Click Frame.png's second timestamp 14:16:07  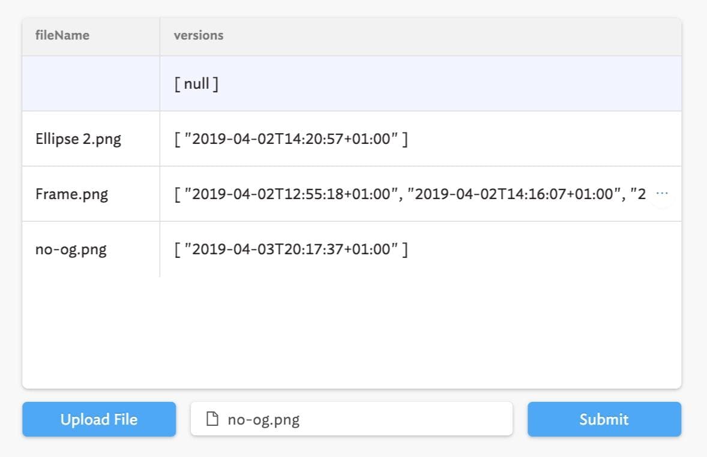[514, 194]
